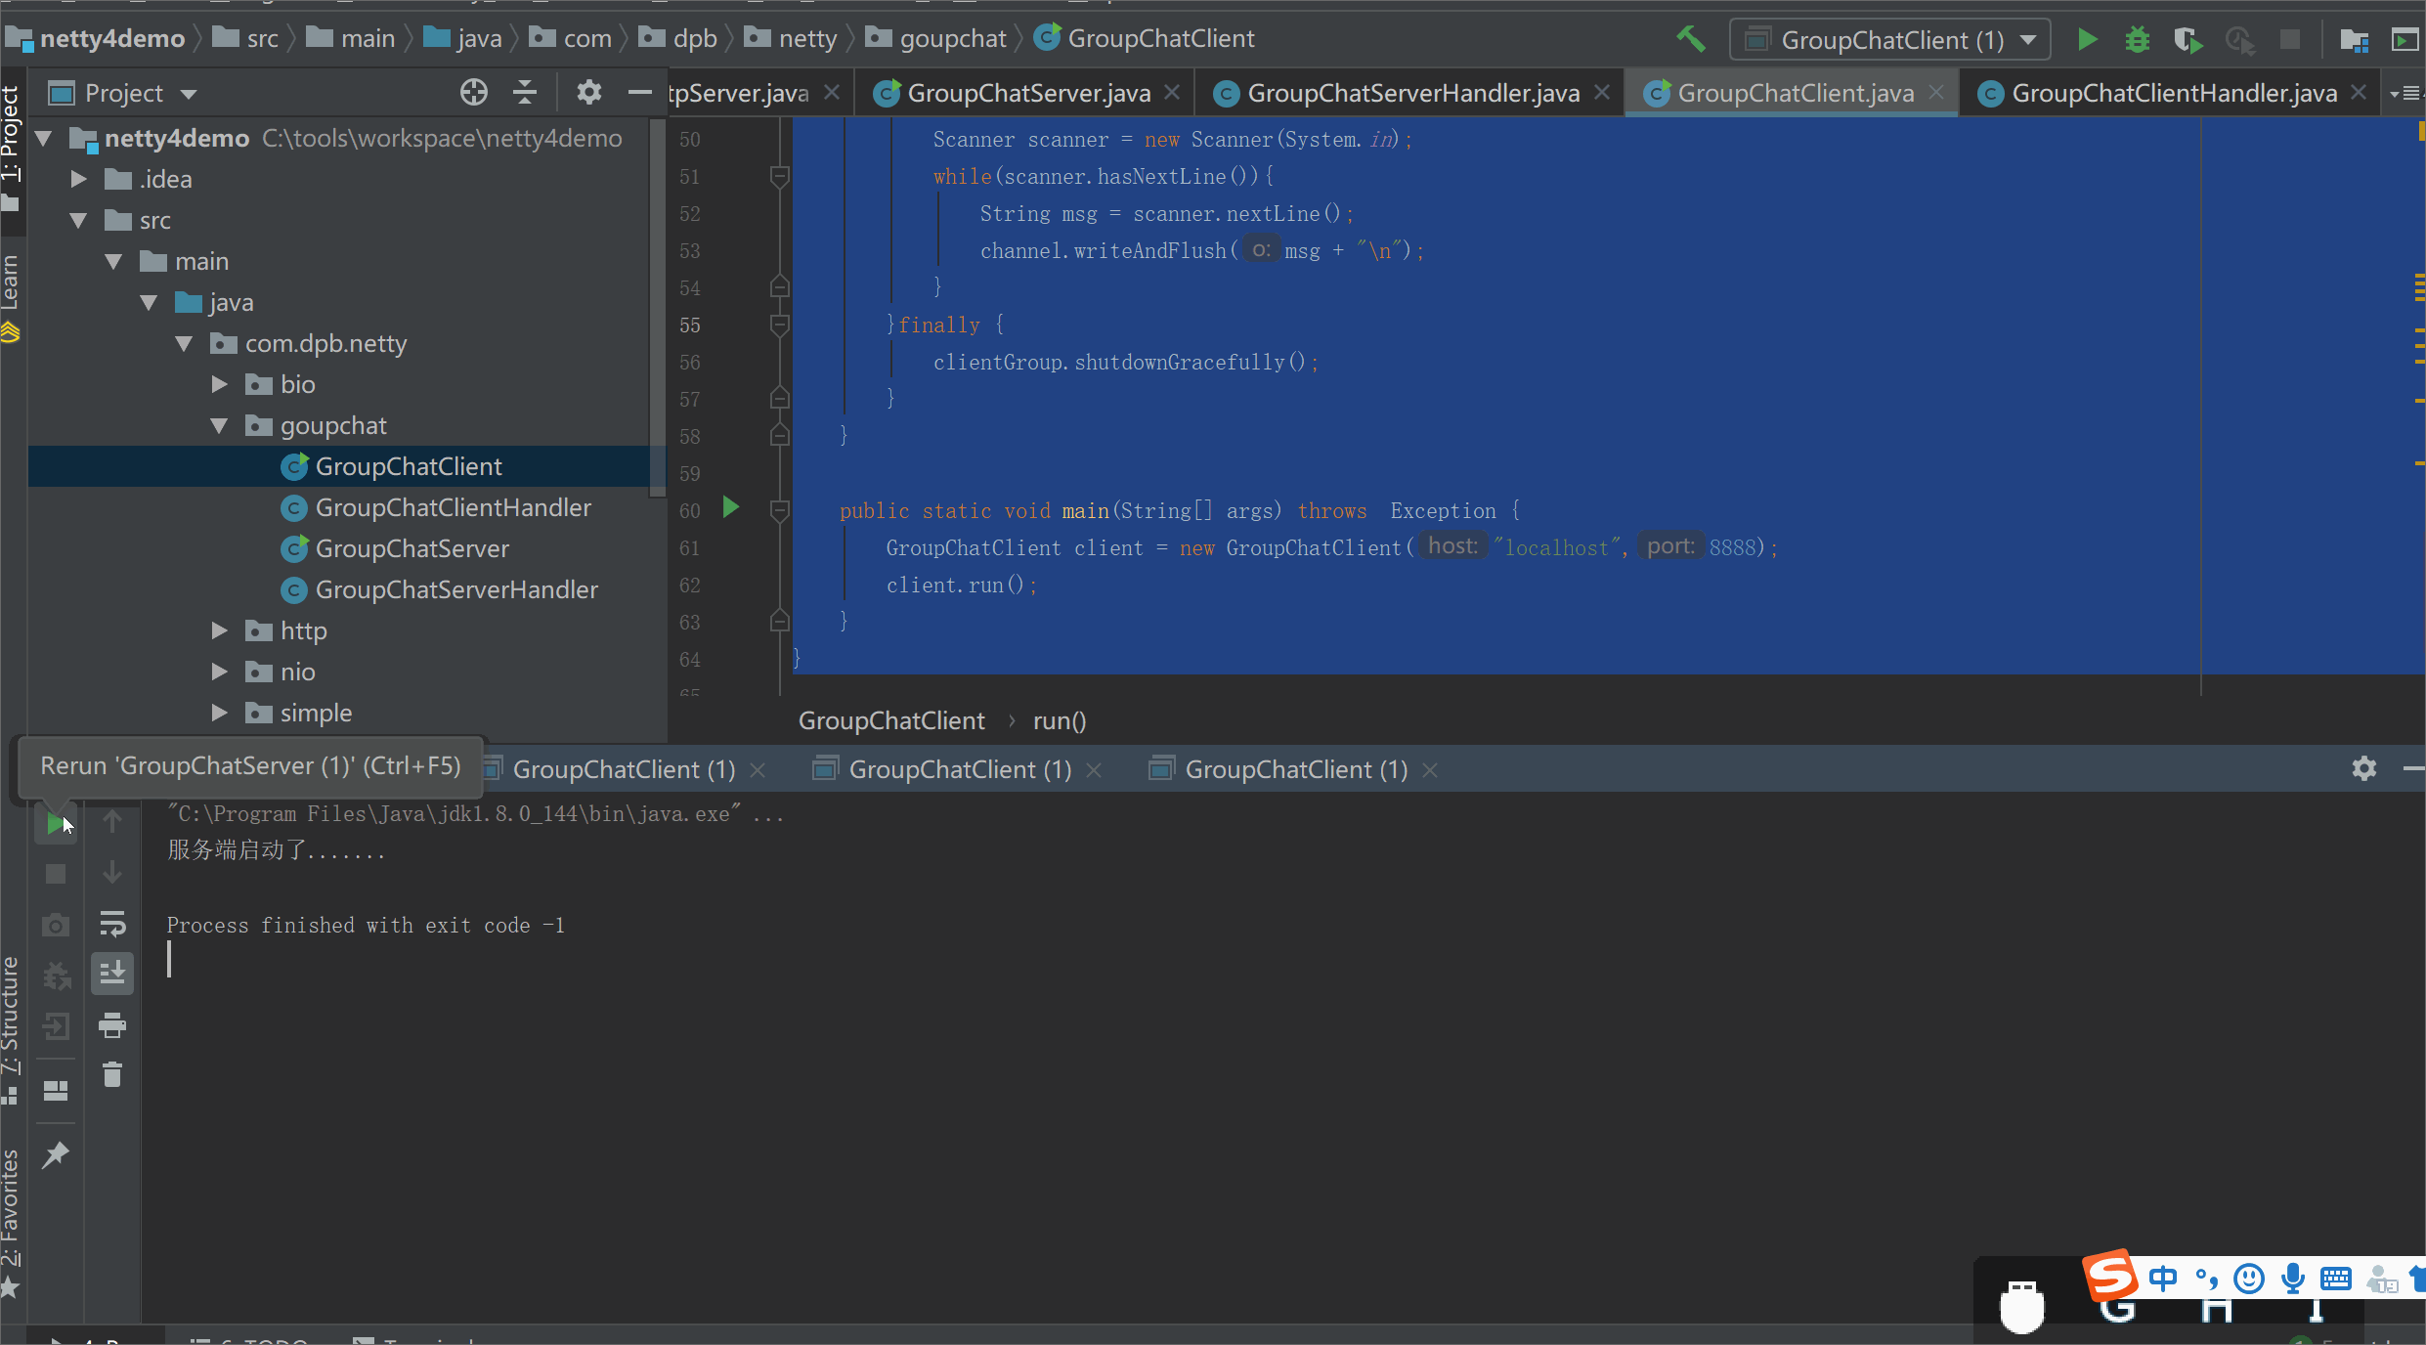Click run() in the editor breadcrumb
Screen dimensions: 2426x1345
coord(1059,721)
